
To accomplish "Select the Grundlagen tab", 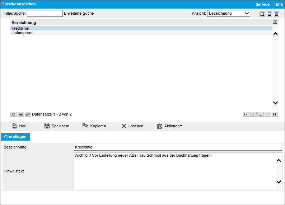I will (16, 137).
